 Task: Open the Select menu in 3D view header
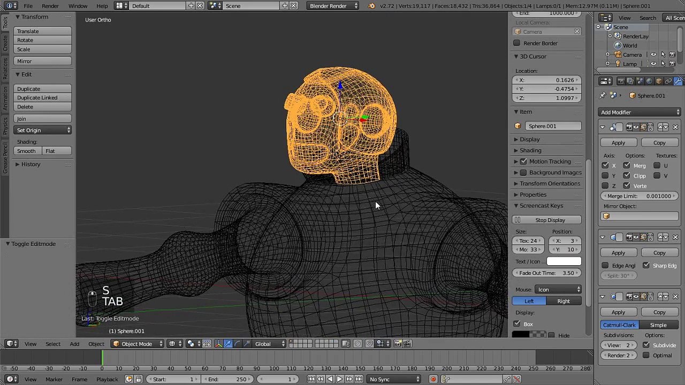click(x=53, y=344)
